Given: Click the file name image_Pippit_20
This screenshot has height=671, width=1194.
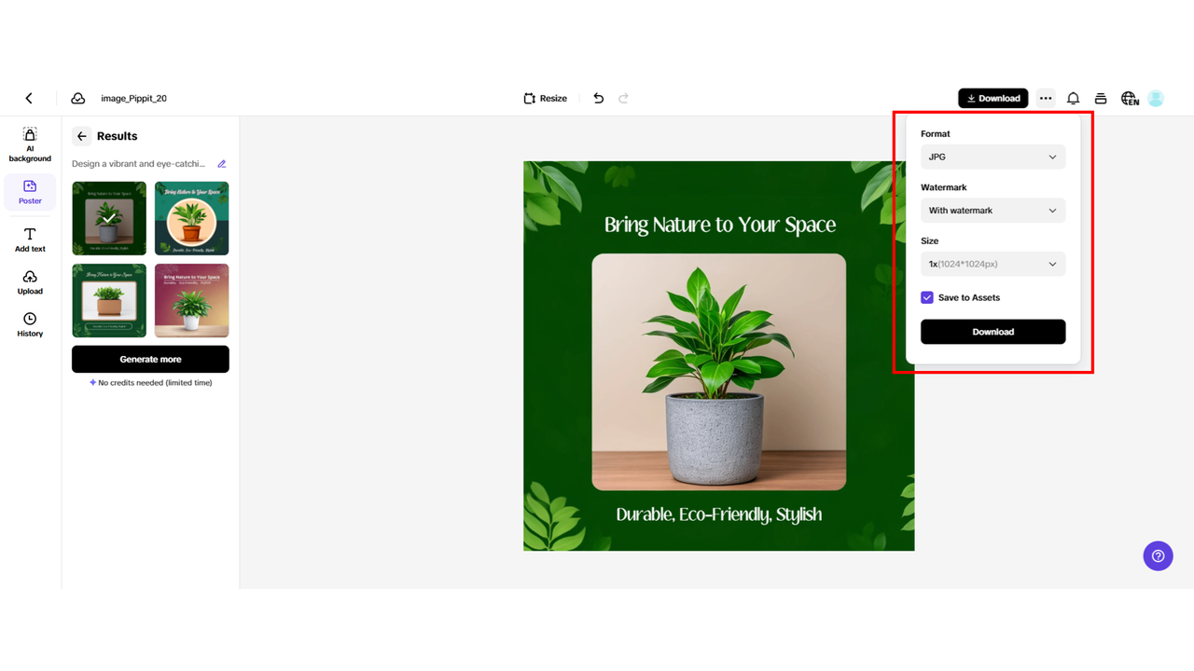Looking at the screenshot, I should coord(134,98).
